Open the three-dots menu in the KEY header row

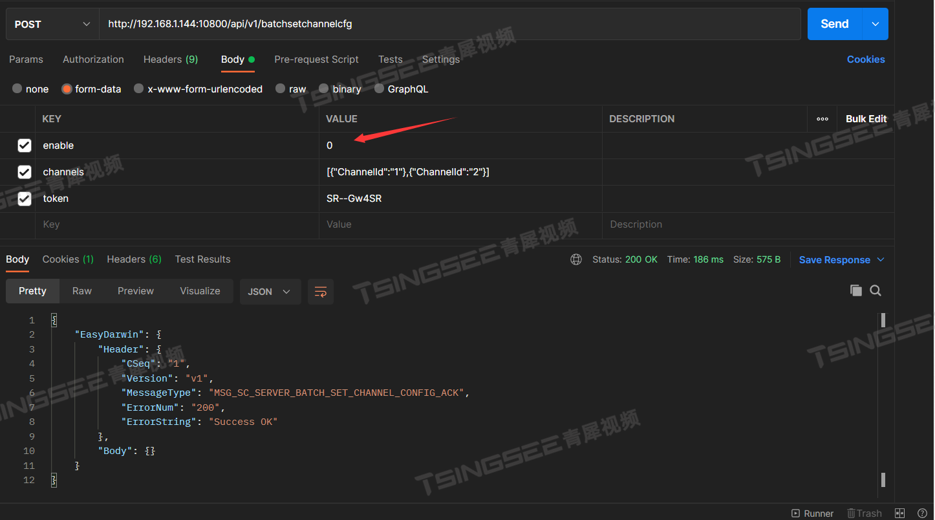[x=822, y=118]
